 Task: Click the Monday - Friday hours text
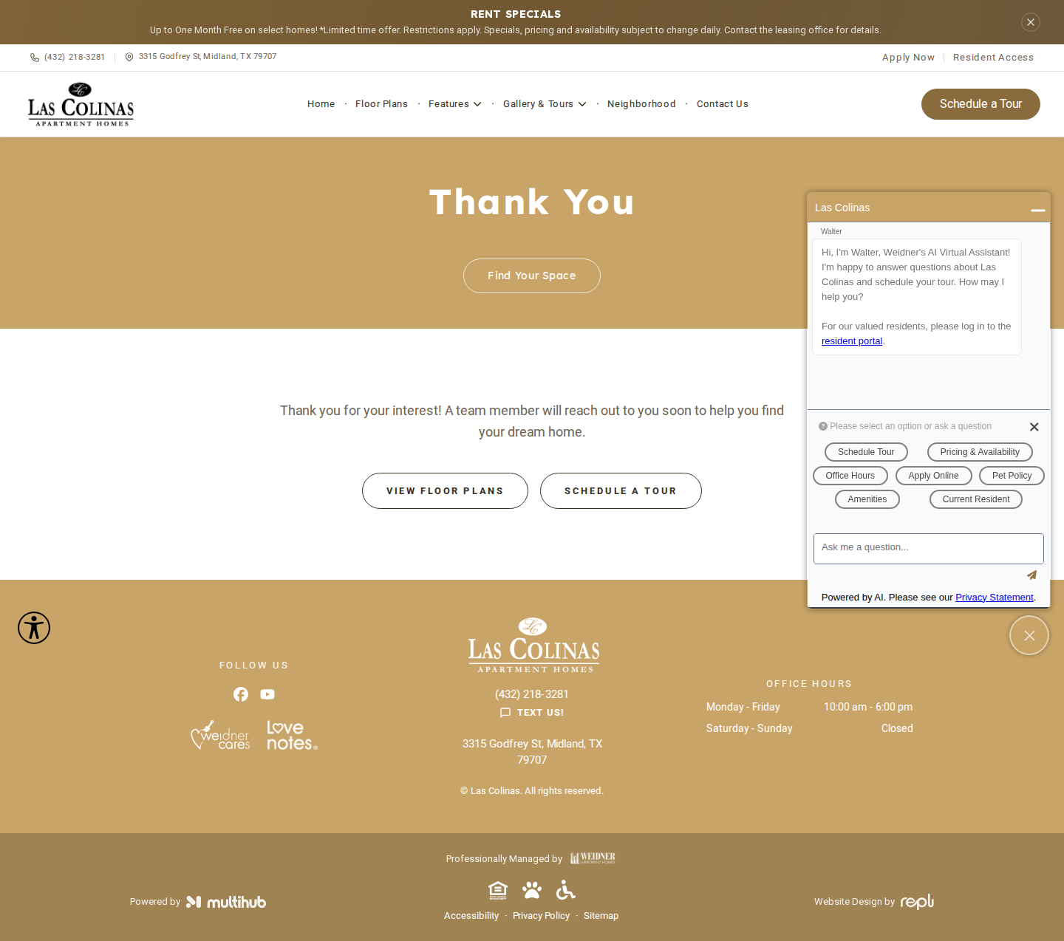pos(743,707)
